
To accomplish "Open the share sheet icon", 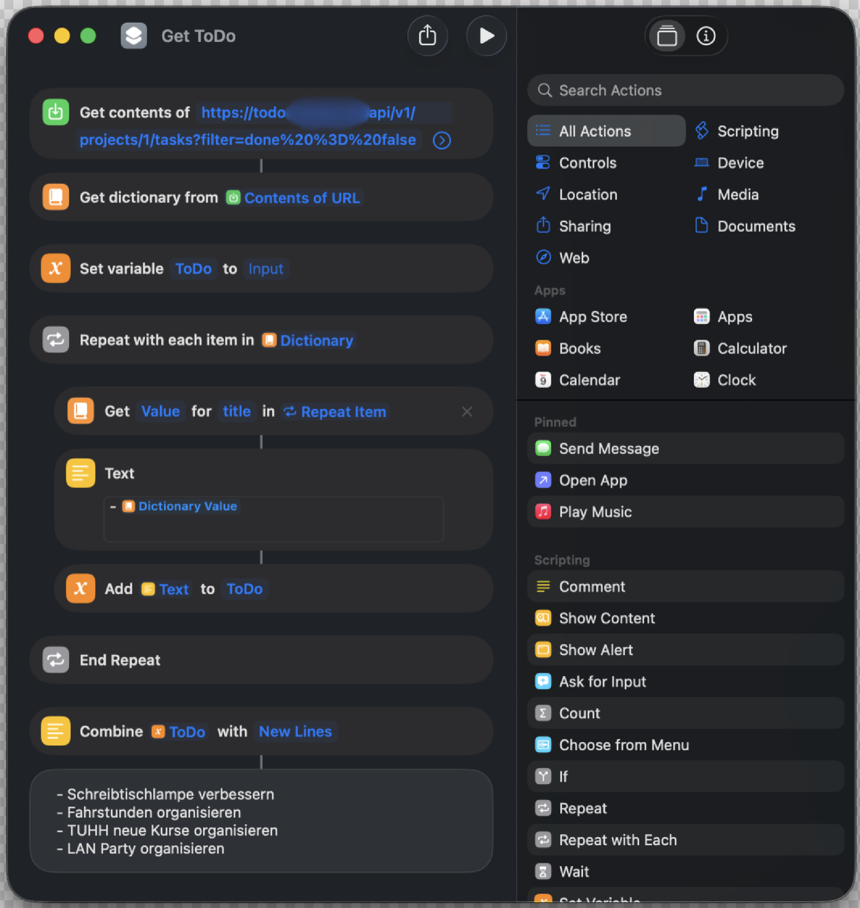I will click(427, 35).
